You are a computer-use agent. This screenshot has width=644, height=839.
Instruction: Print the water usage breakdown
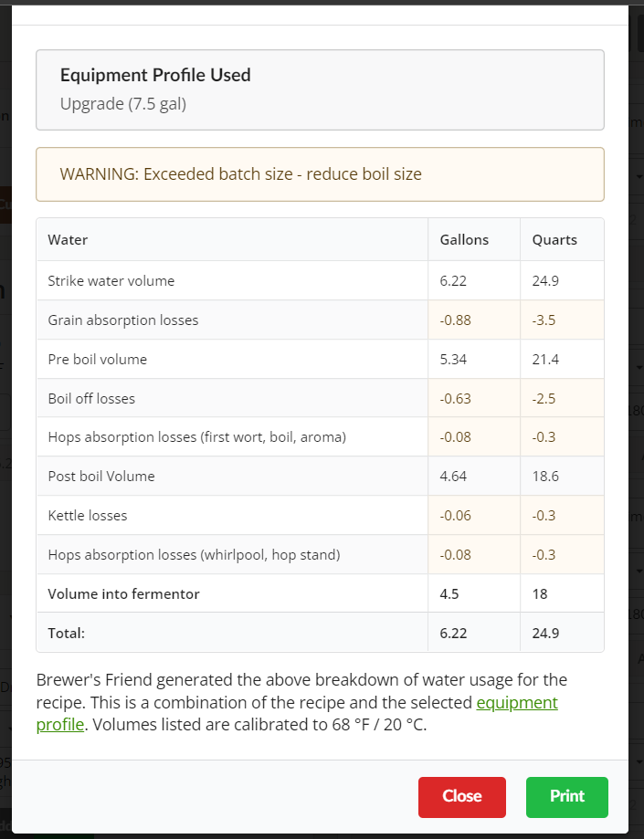[x=566, y=797]
